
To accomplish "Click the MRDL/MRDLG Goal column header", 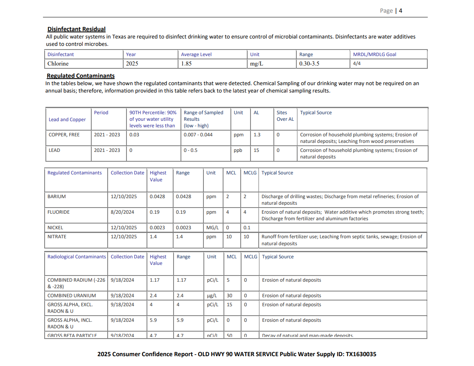I will pos(375,54).
